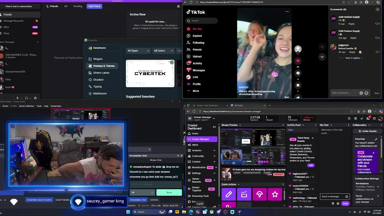Image resolution: width=384 pixels, height=216 pixels.
Task: Open the TikTok video three-dot menu
Action: point(287,12)
